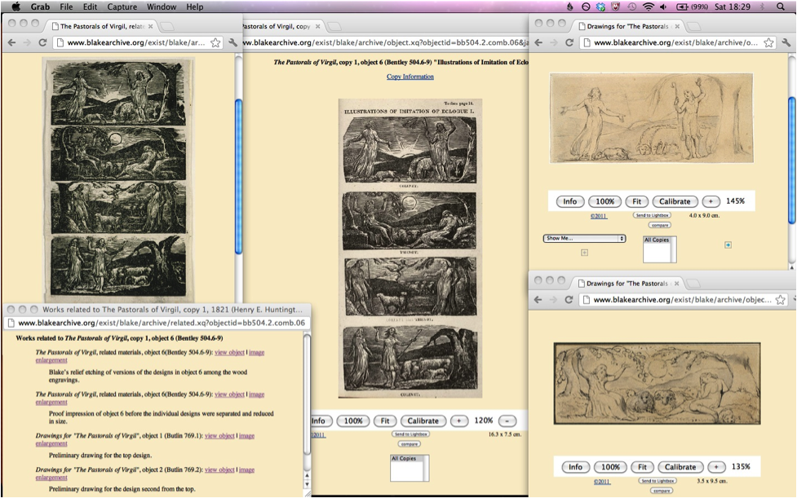The image size is (797, 498).
Task: Open the Apple menu
Action: tap(15, 7)
